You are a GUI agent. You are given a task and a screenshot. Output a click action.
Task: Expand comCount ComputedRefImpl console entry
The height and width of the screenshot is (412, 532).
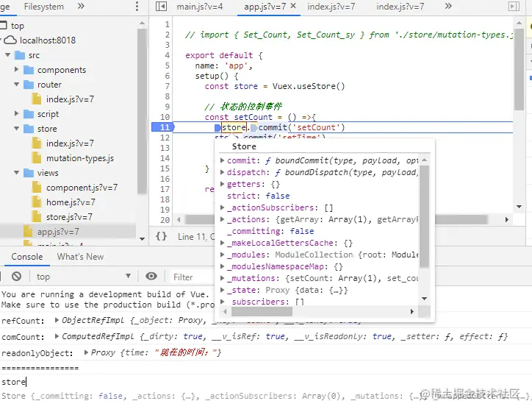(57, 336)
